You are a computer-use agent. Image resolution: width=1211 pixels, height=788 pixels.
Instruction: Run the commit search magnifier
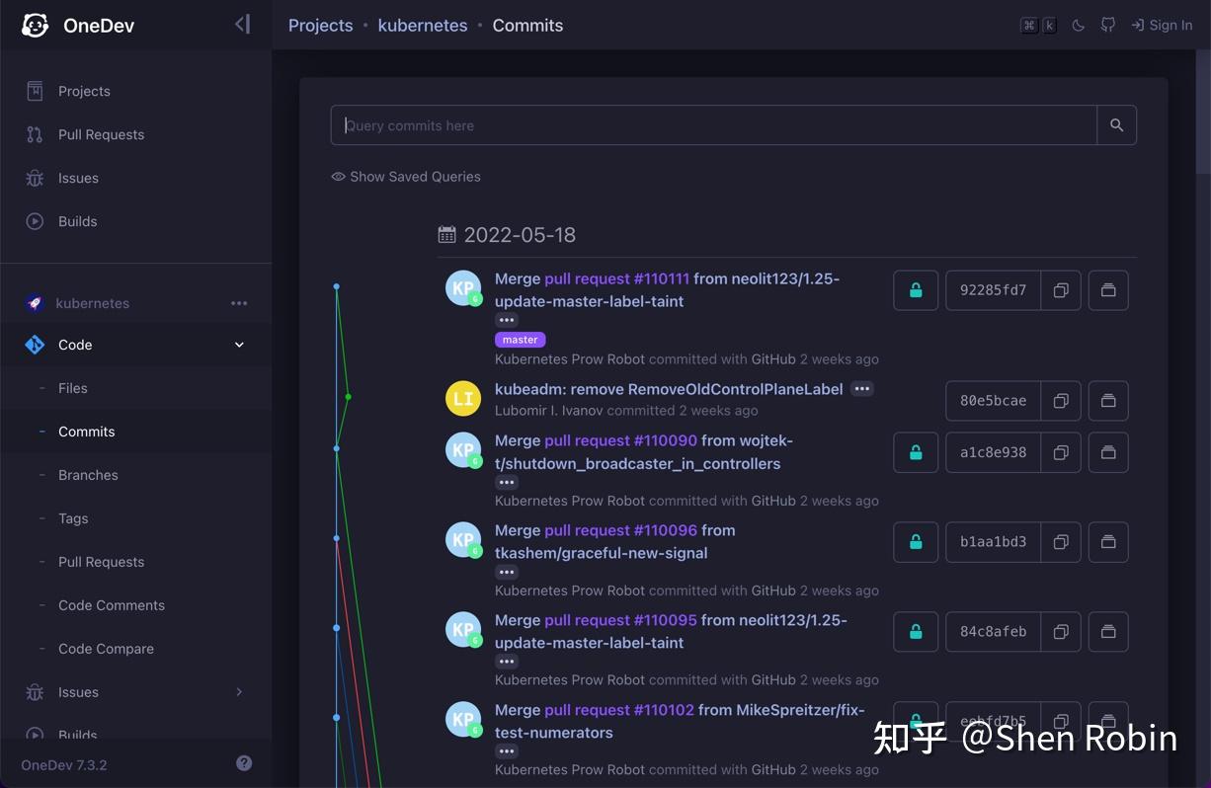tap(1116, 124)
